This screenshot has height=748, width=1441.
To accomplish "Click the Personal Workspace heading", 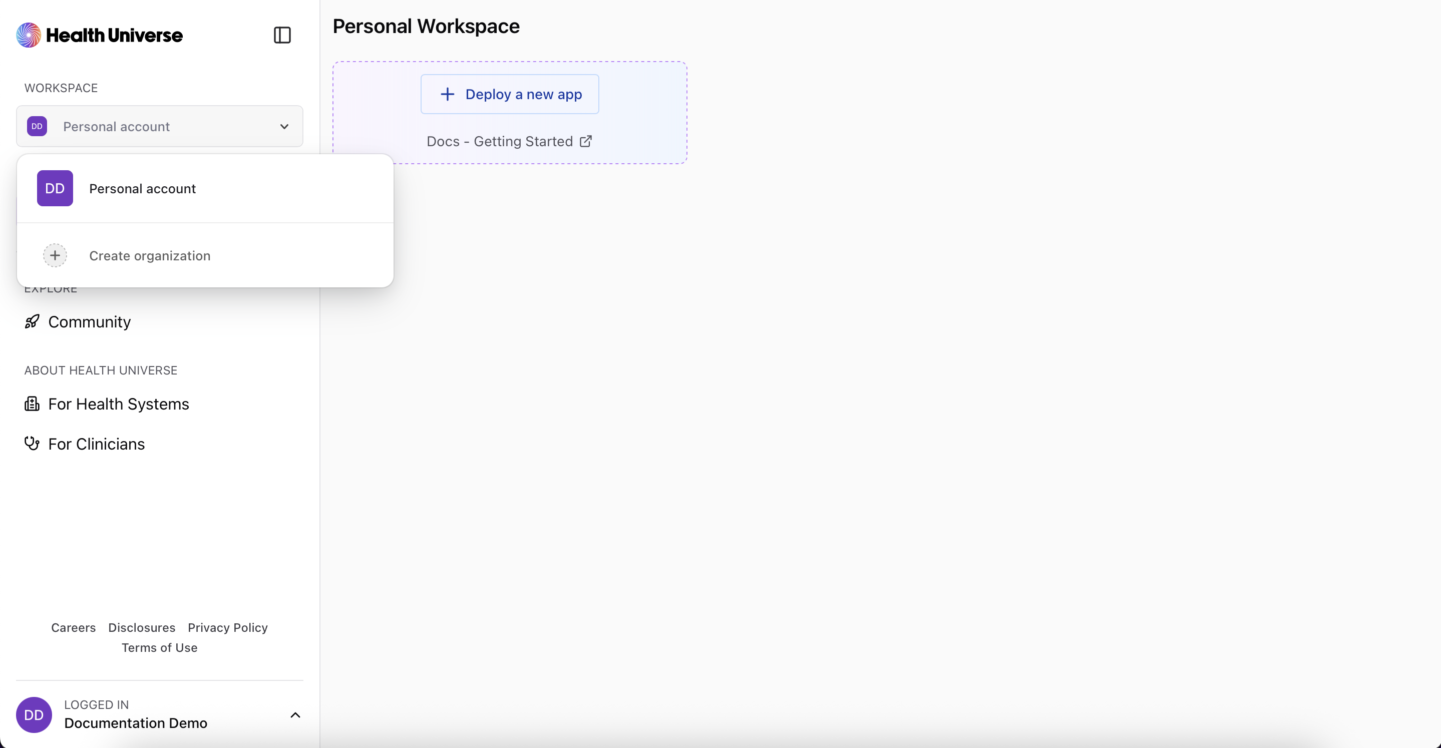I will 426,27.
